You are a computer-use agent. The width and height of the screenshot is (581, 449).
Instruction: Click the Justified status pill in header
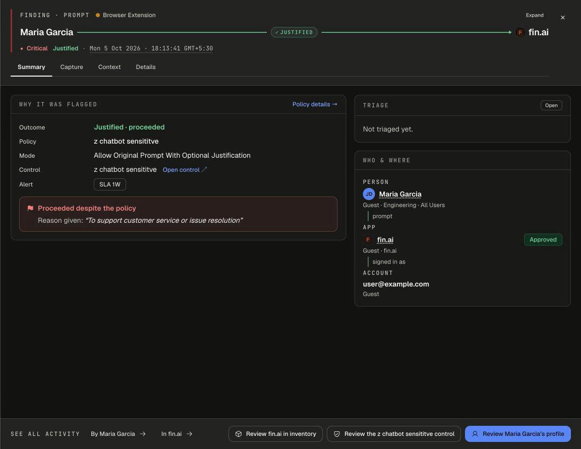click(294, 32)
